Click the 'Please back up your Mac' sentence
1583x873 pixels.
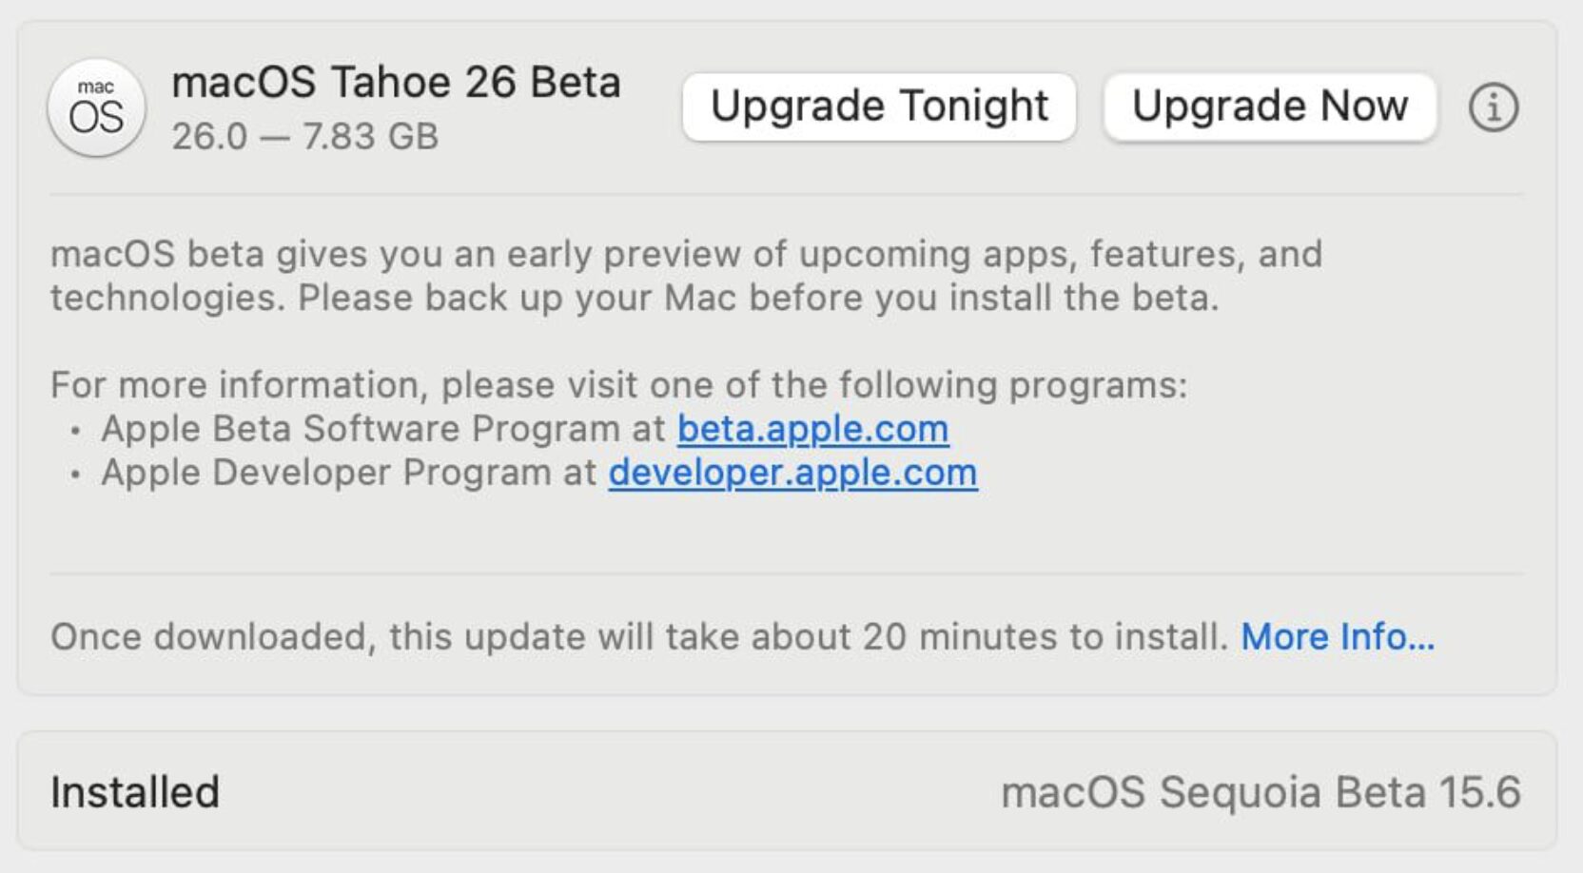tap(758, 298)
